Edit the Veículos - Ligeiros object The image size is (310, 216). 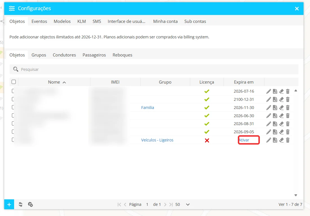point(269,140)
